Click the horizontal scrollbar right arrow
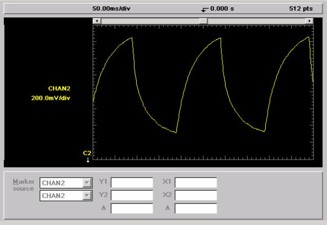The height and width of the screenshot is (225, 327). (x=310, y=21)
